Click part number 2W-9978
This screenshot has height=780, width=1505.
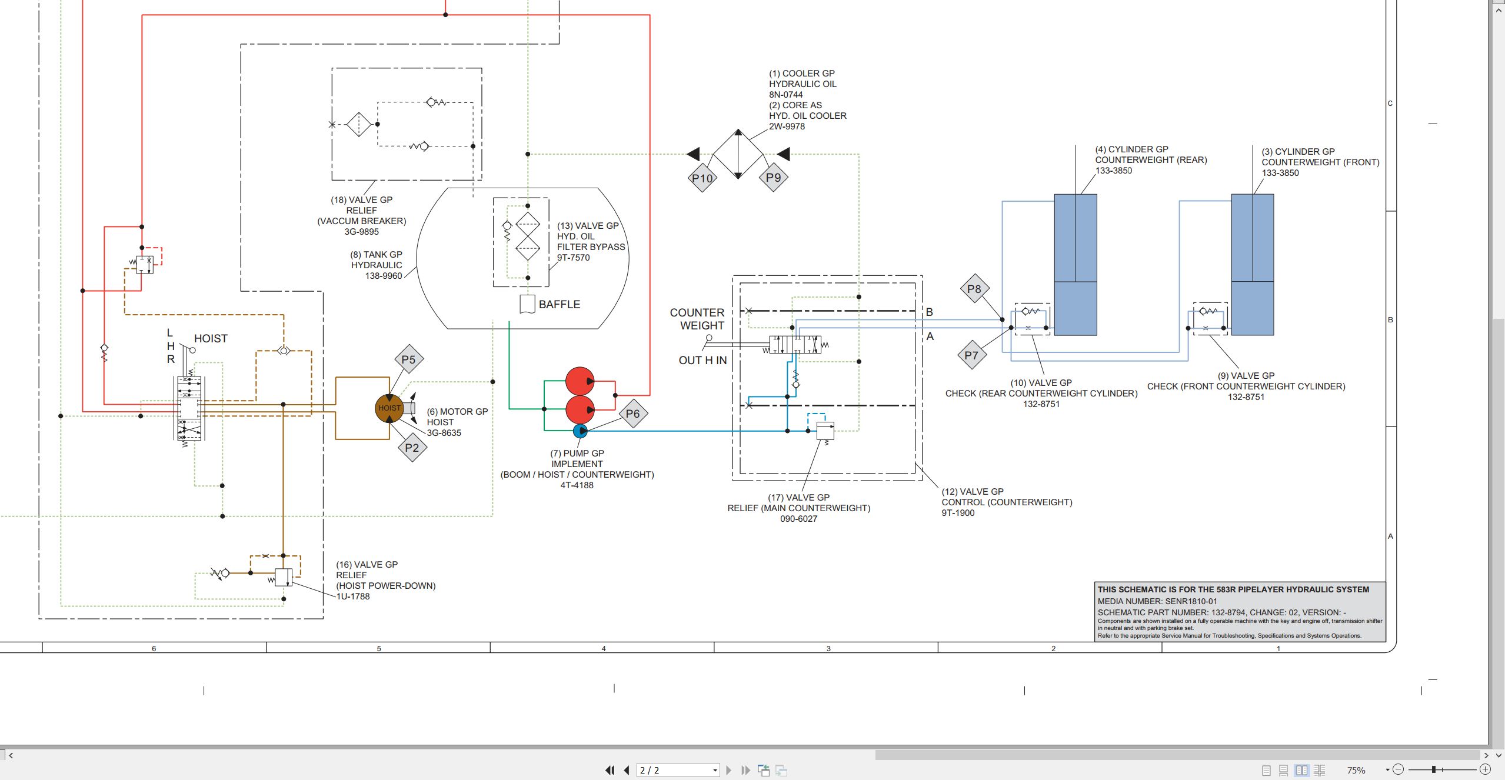[x=787, y=126]
